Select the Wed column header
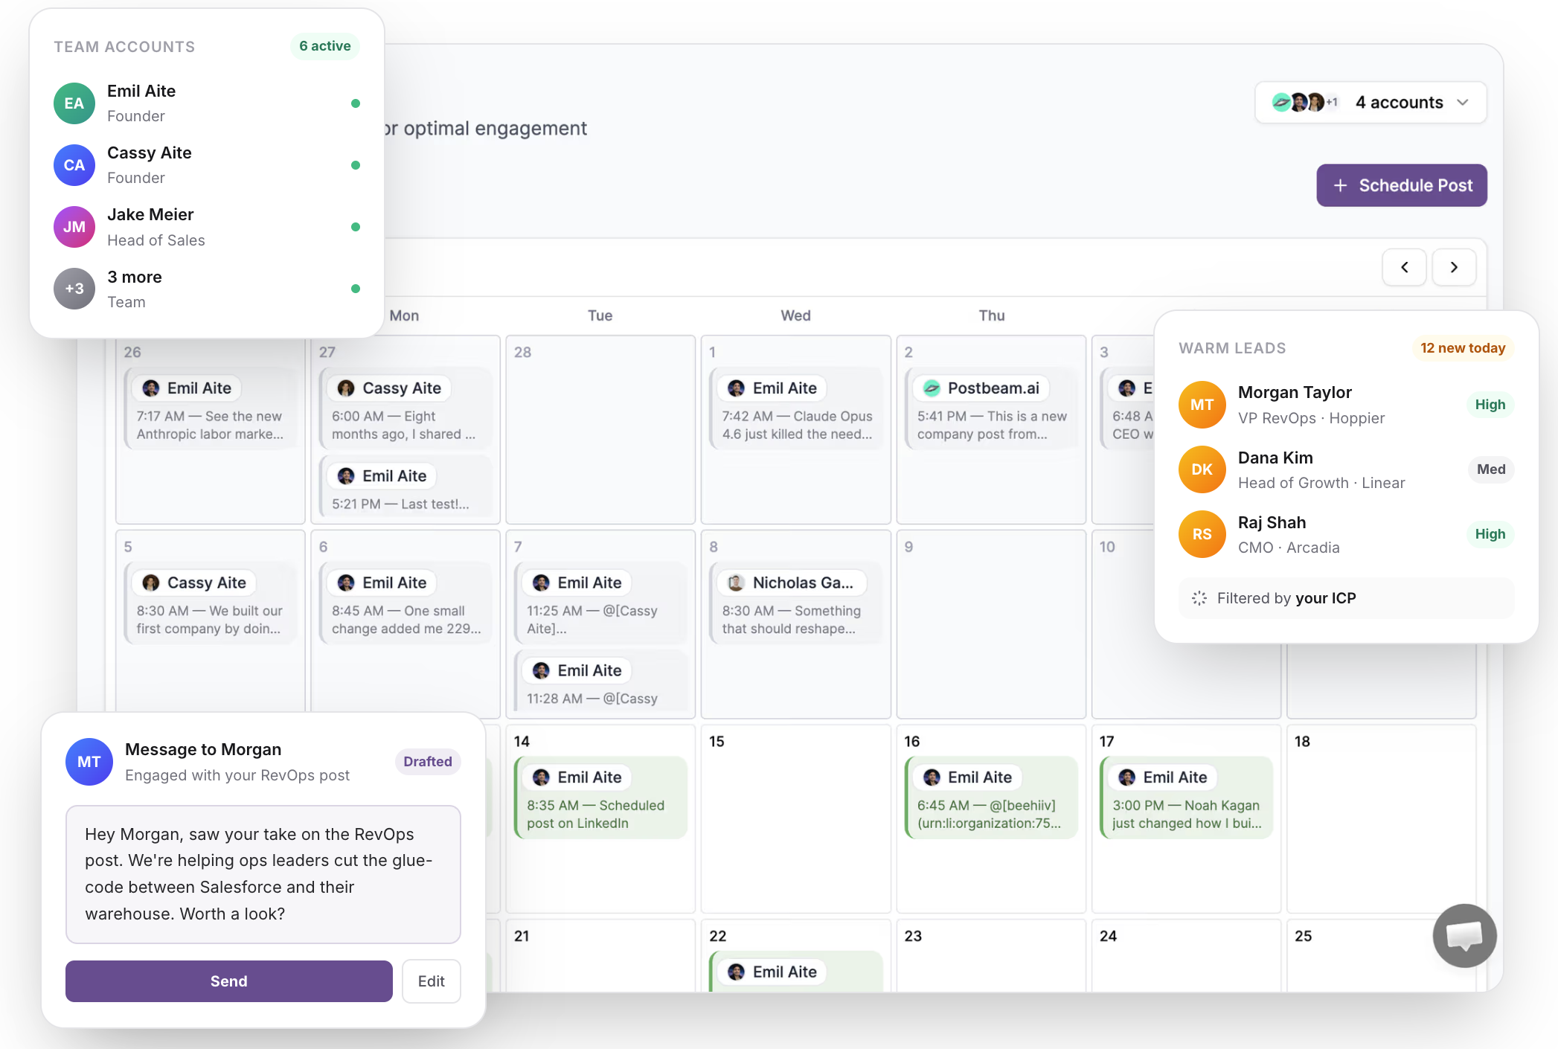 click(795, 315)
